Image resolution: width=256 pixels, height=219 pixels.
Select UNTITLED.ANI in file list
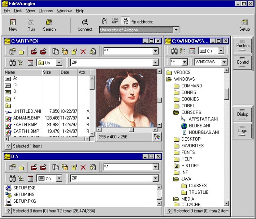coord(27,111)
